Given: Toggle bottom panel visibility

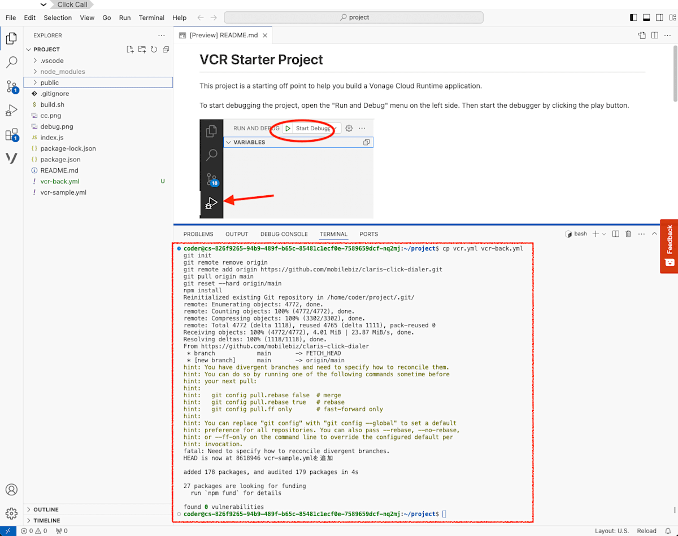Looking at the screenshot, I should pyautogui.click(x=646, y=17).
